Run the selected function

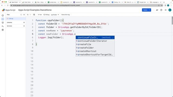click(x=40, y=15)
